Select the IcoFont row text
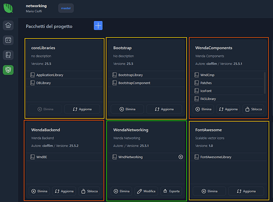The image size is (273, 202). tap(206, 90)
